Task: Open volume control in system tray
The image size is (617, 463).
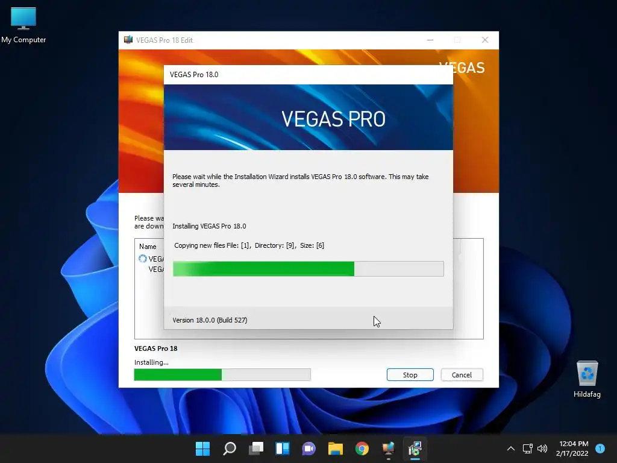Action: [x=542, y=449]
